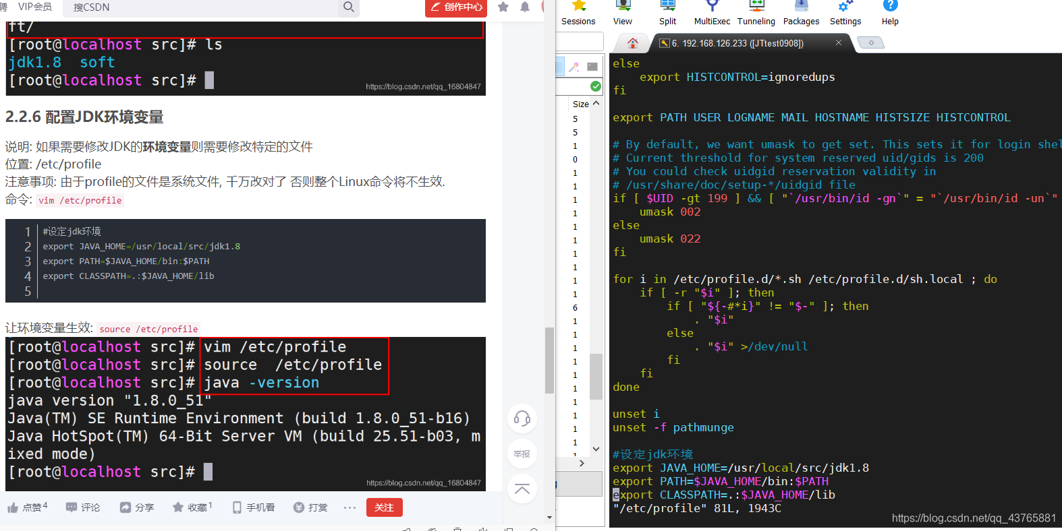Open the Sessions menu in MobaXterm

pos(578,13)
